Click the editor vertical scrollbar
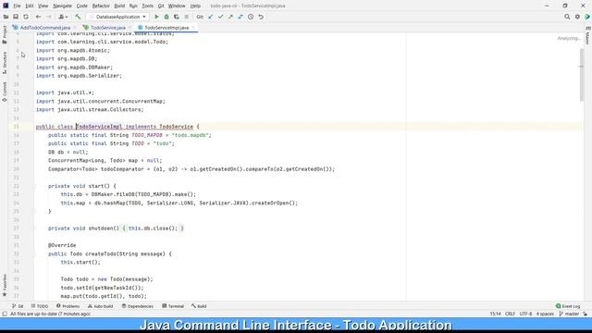 point(582,75)
